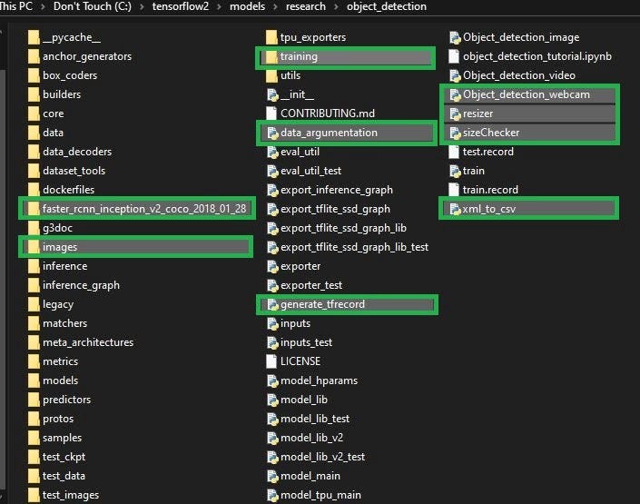Expand the chevron after models breadcrumb
The height and width of the screenshot is (504, 640).
(x=275, y=7)
